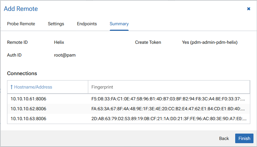Go to the Endpoints tab
The image size is (257, 147).
[87, 24]
